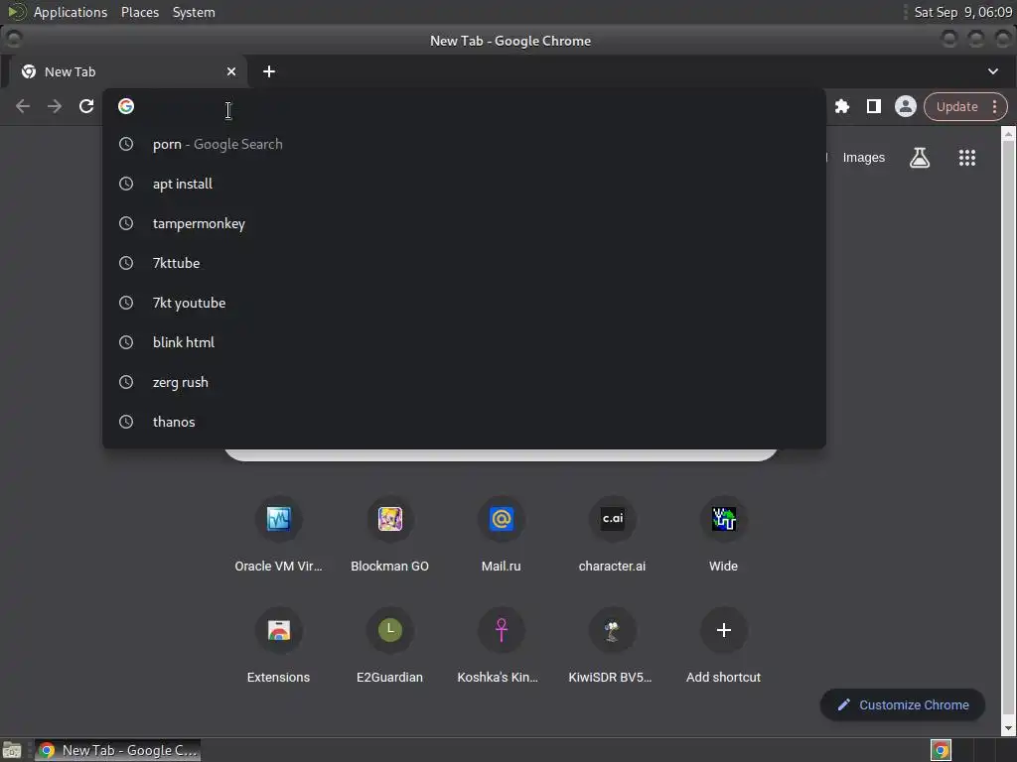Select the New Tab tab

[x=128, y=71]
